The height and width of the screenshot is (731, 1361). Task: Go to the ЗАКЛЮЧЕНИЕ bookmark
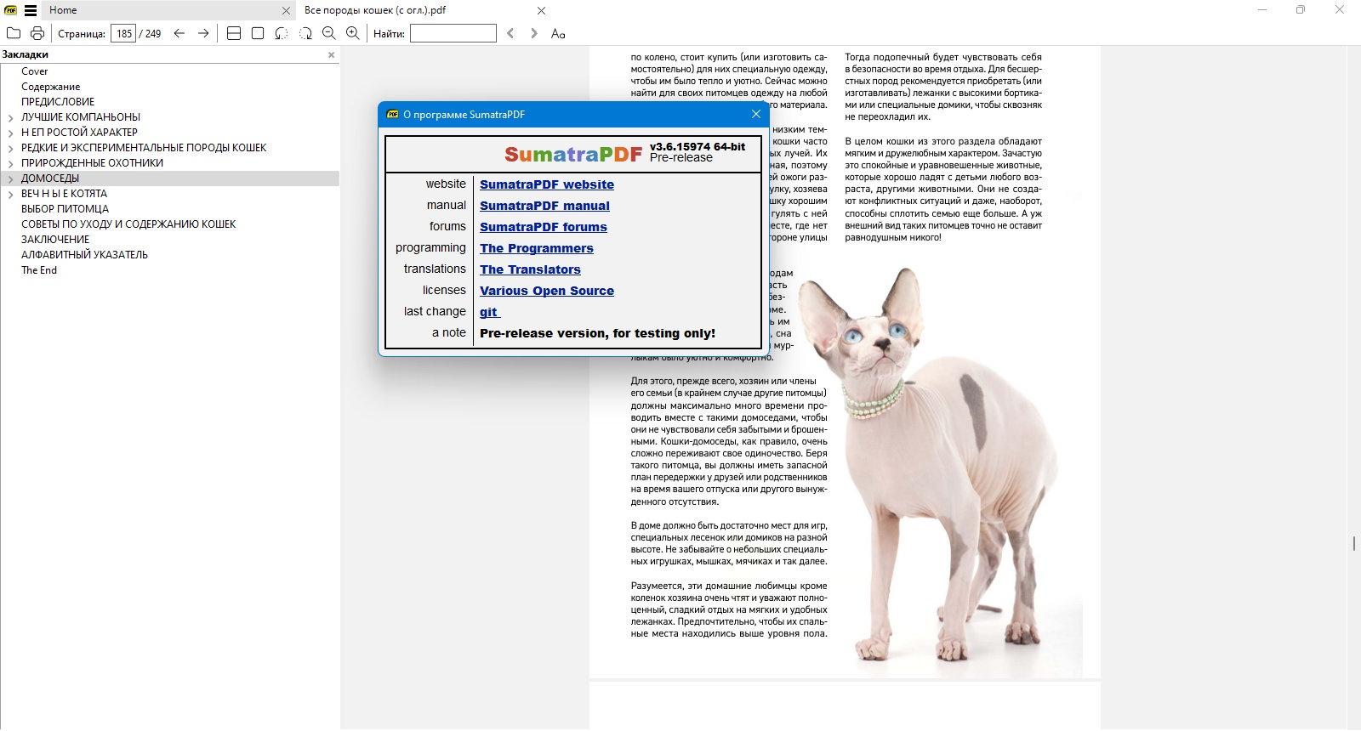pos(55,240)
